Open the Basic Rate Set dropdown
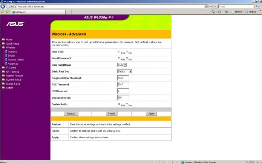The image size is (262, 164). pos(125,71)
